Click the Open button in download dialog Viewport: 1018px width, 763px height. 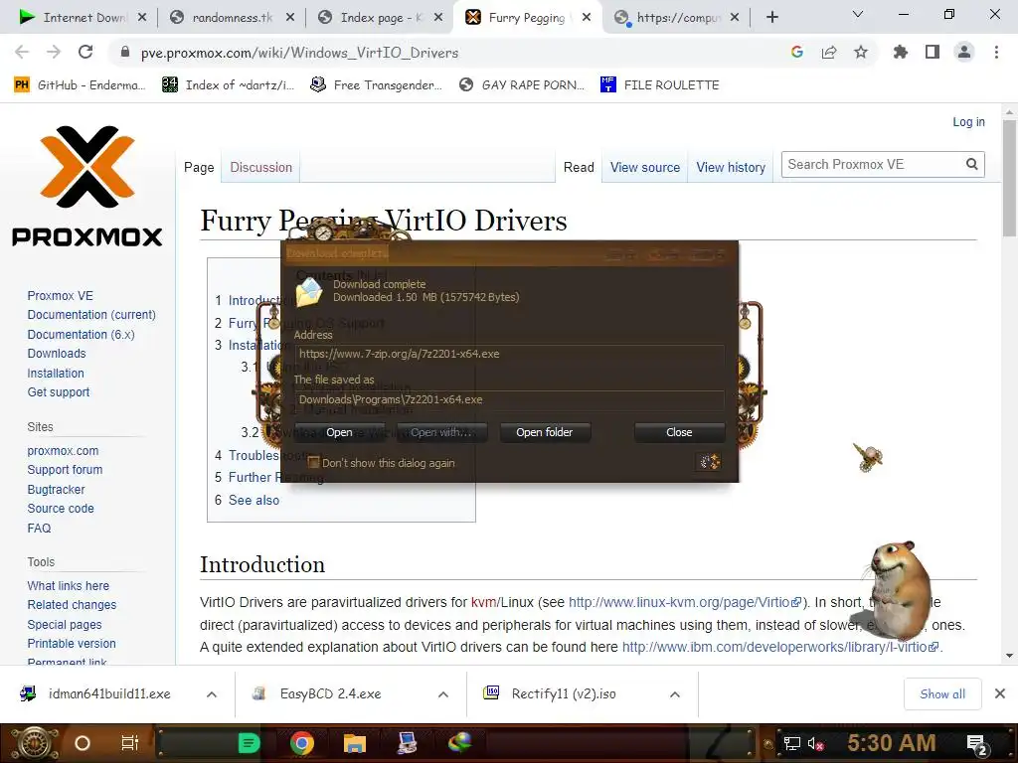339,432
